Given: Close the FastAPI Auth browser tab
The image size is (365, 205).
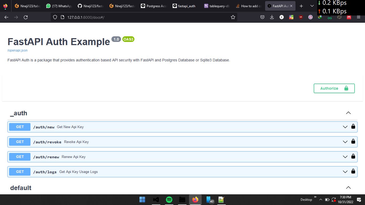Looking at the screenshot, I should click(x=291, y=6).
